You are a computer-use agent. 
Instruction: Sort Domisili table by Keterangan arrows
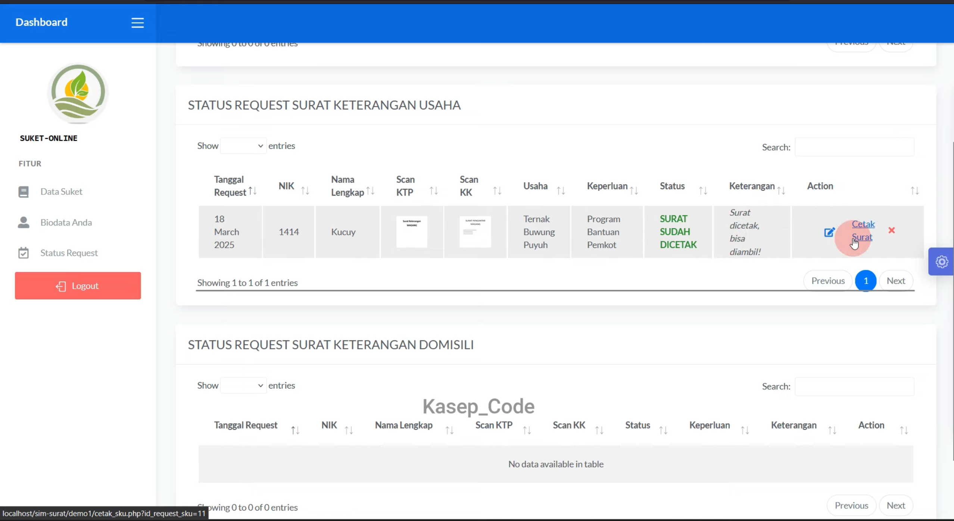[832, 430]
